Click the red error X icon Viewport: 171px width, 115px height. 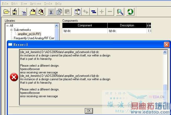tap(14, 77)
